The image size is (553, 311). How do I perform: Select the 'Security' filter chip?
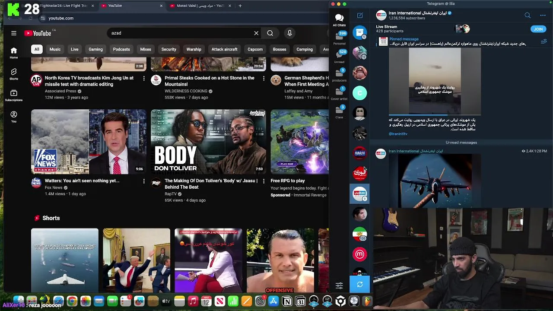(168, 49)
